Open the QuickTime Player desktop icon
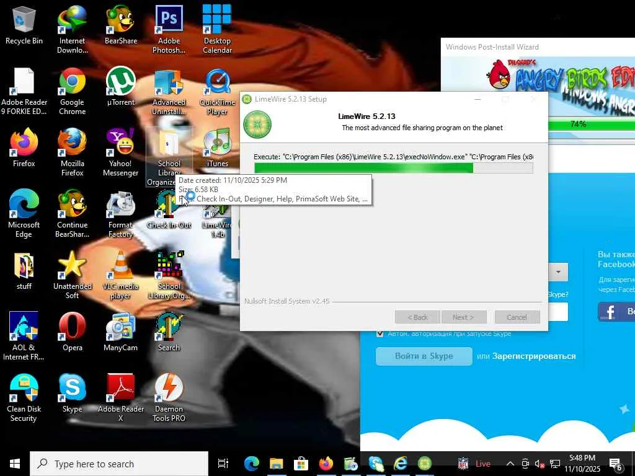The image size is (635, 476). [217, 91]
